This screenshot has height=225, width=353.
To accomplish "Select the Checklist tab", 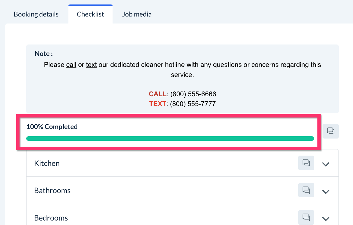I will click(x=90, y=14).
